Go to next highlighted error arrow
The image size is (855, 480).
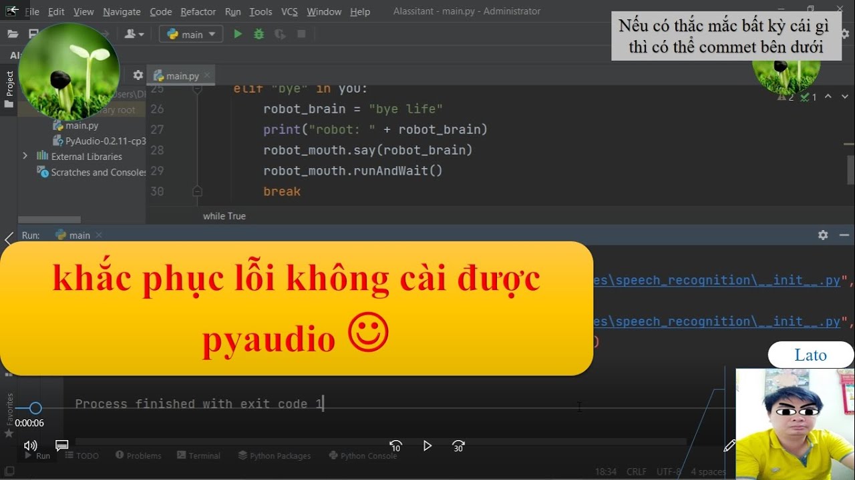(x=845, y=97)
